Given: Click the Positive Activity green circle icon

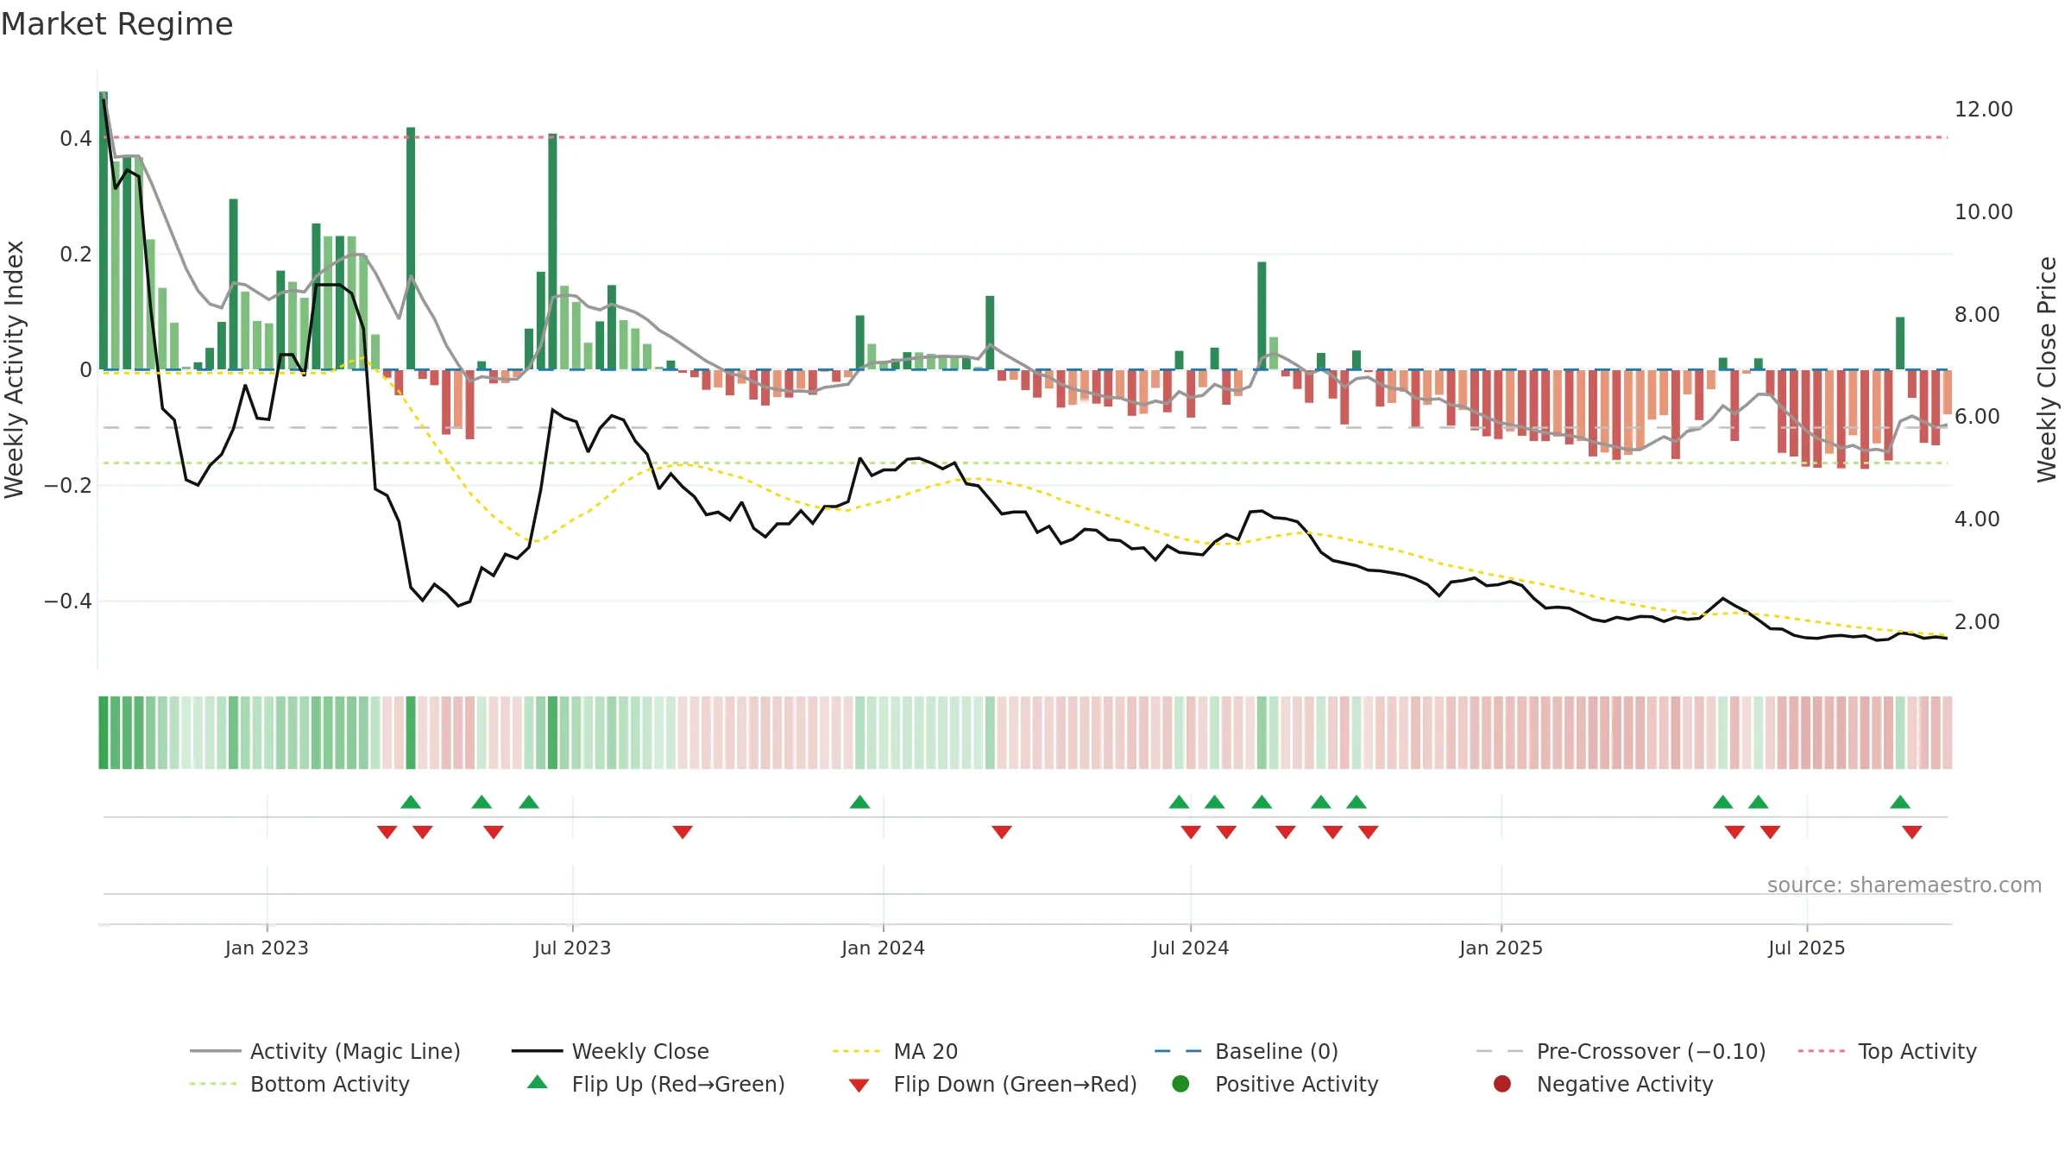Looking at the screenshot, I should tap(1181, 1084).
